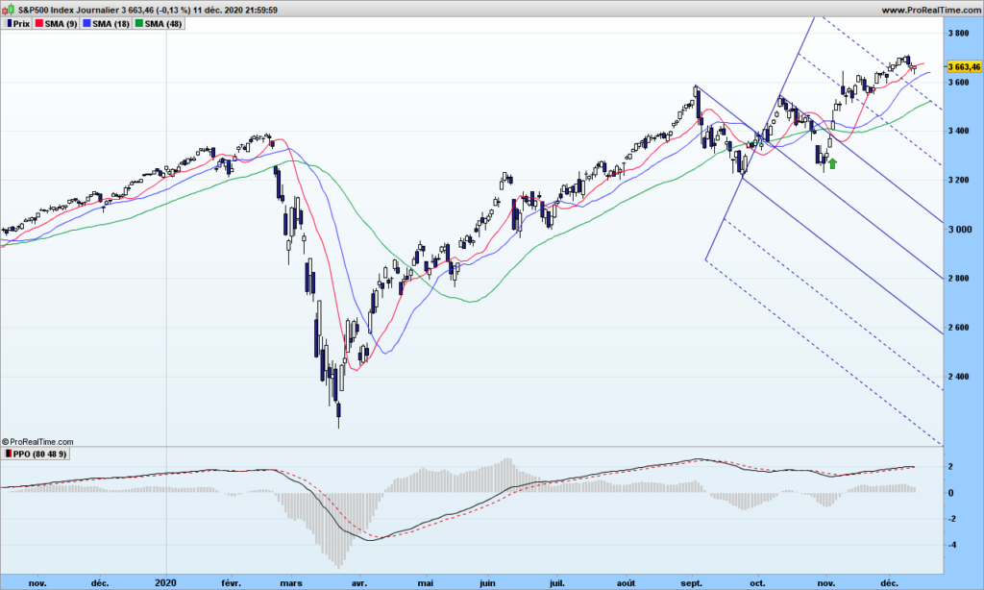The width and height of the screenshot is (984, 590).
Task: Click the first déc. time axis label
Action: pyautogui.click(x=100, y=583)
